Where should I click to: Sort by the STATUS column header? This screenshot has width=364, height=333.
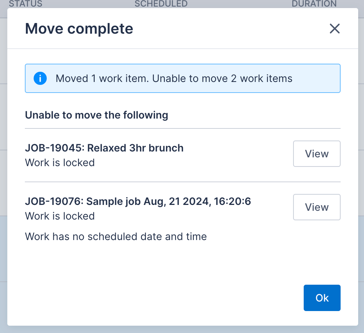[x=26, y=4]
